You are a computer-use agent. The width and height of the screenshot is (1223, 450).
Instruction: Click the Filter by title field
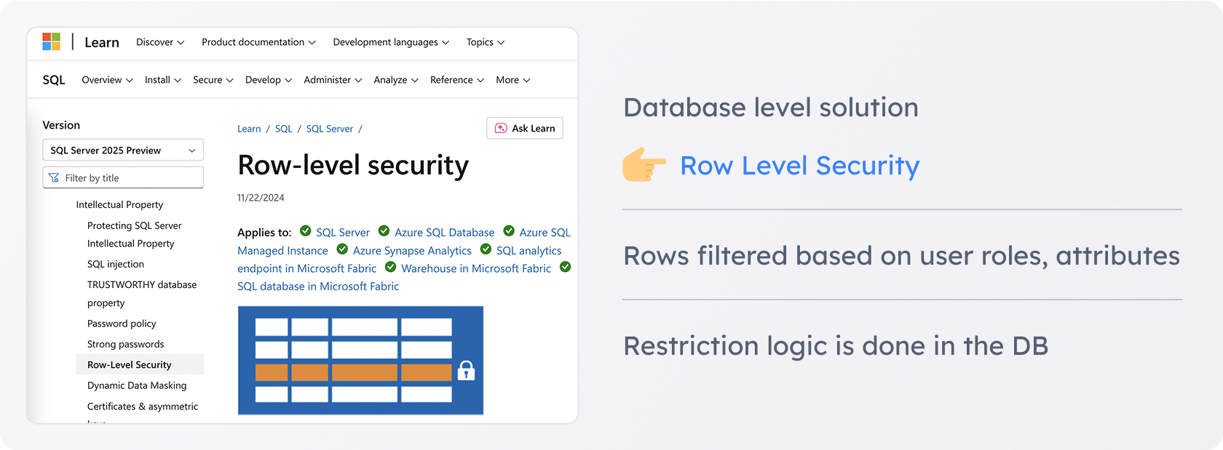pos(123,177)
